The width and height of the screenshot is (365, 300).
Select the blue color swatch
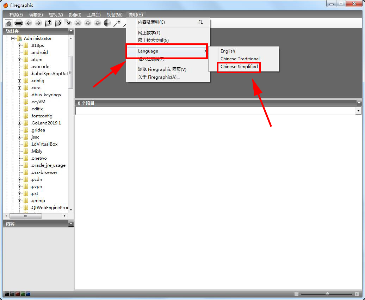pyautogui.click(x=28, y=294)
